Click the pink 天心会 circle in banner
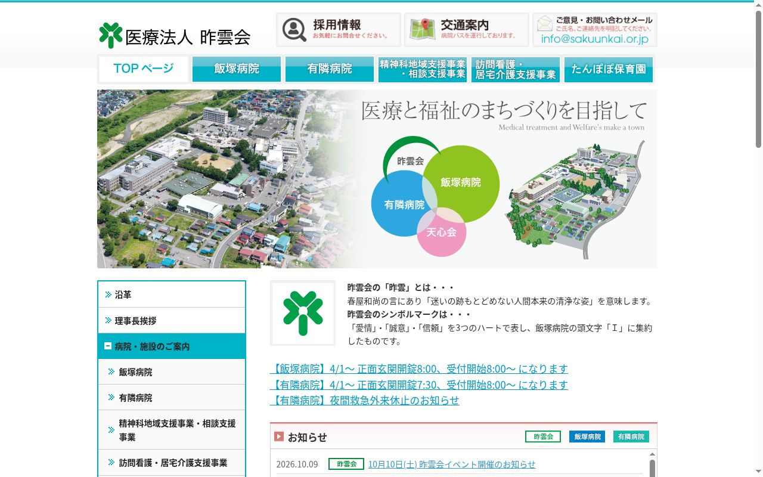The height and width of the screenshot is (477, 763). [441, 232]
